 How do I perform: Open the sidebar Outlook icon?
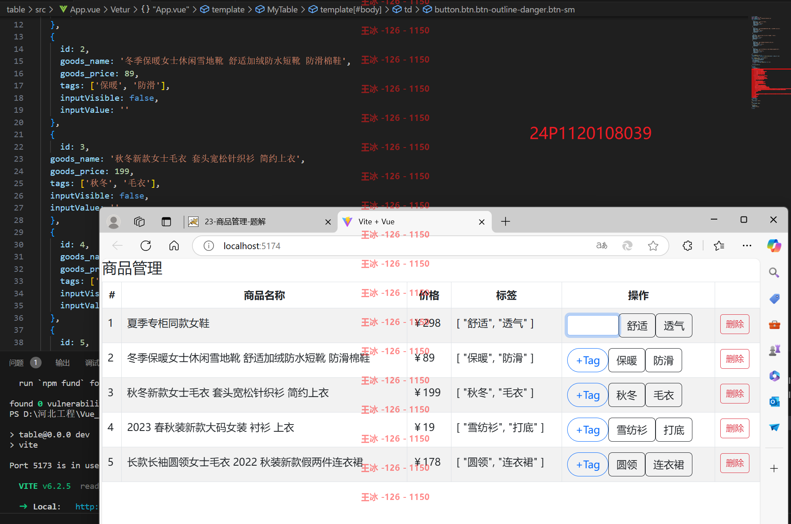[774, 402]
